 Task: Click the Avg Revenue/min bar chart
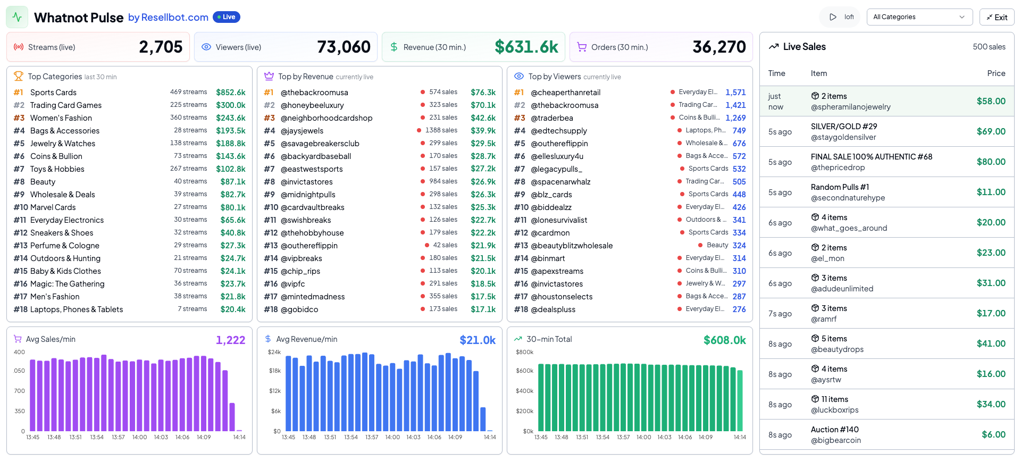[389, 393]
